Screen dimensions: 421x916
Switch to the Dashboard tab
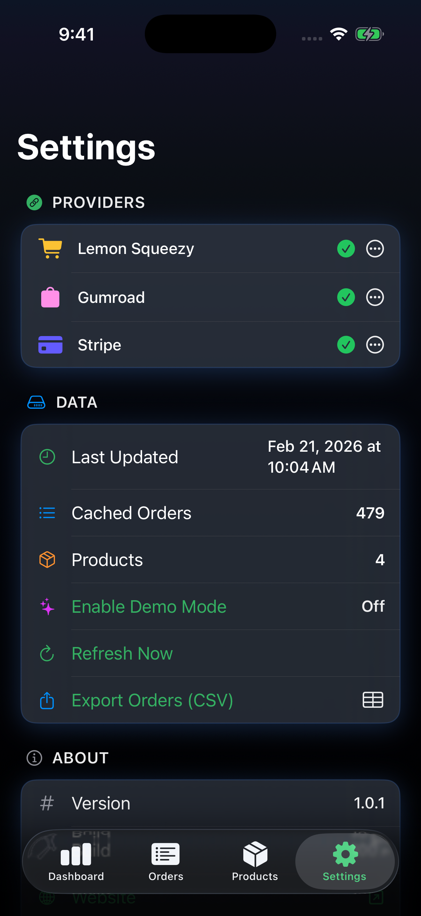coord(76,861)
